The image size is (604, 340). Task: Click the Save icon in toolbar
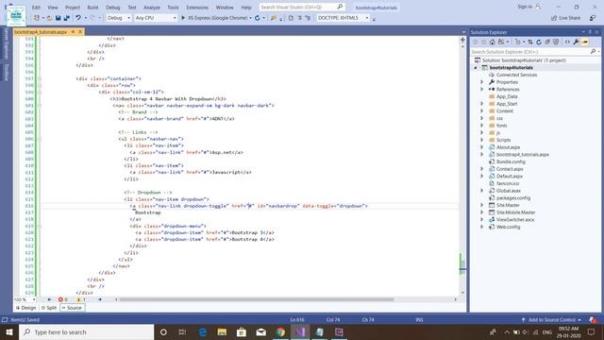tap(59, 18)
